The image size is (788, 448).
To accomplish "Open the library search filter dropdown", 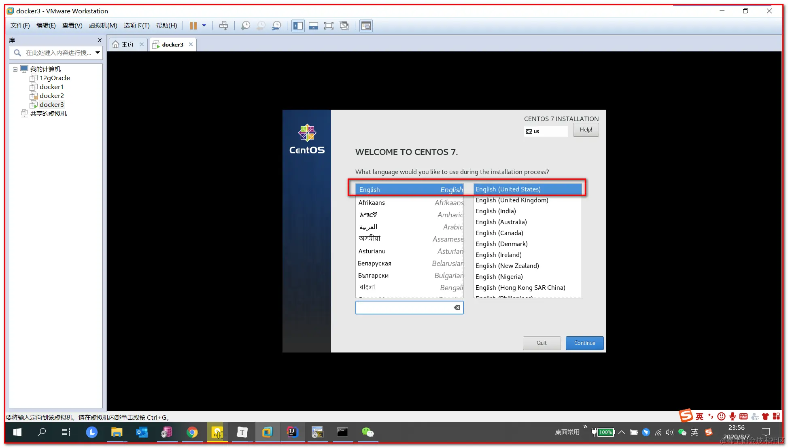I will pyautogui.click(x=98, y=53).
